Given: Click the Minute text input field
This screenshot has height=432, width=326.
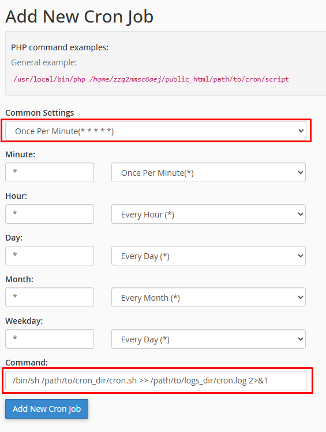Looking at the screenshot, I should (50, 172).
